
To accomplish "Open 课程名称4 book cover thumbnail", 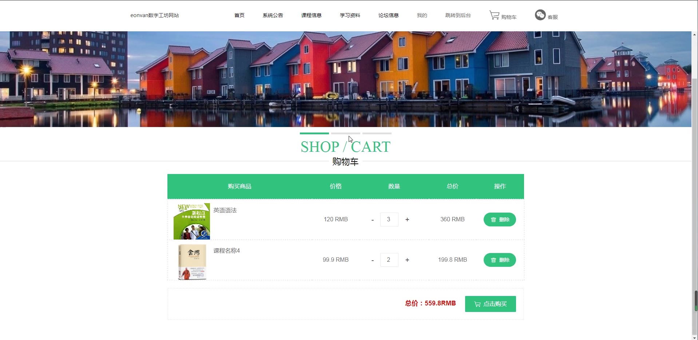I will point(192,262).
